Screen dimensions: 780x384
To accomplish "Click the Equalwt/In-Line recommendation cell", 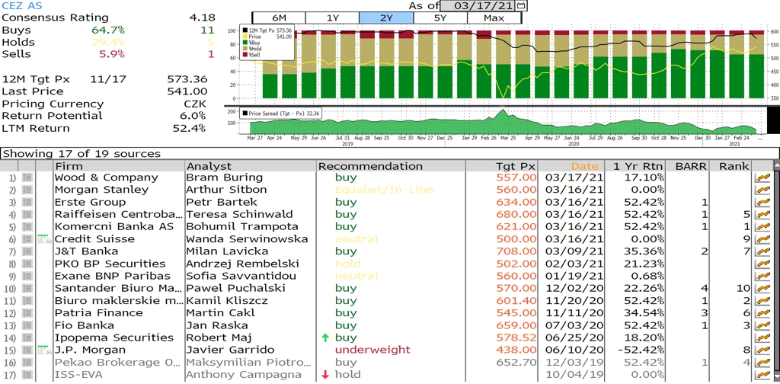I will coord(384,190).
